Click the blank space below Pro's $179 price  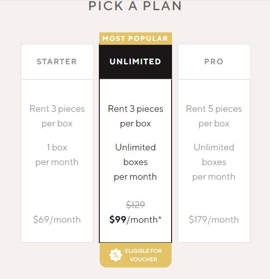click(x=214, y=234)
